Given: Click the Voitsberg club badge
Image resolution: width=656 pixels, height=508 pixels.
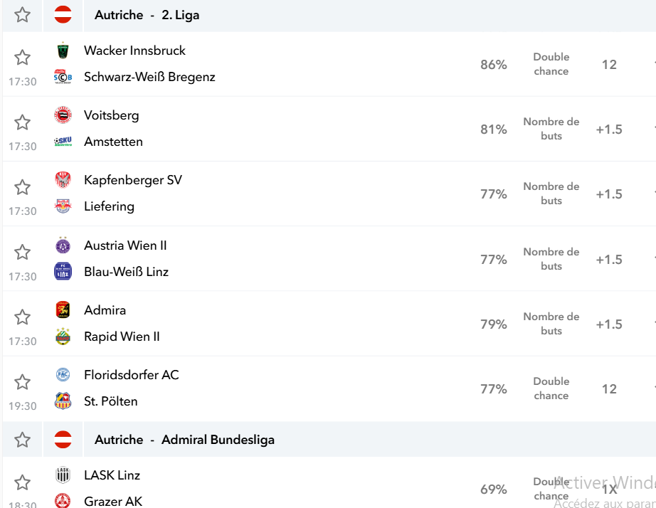Looking at the screenshot, I should pos(63,115).
